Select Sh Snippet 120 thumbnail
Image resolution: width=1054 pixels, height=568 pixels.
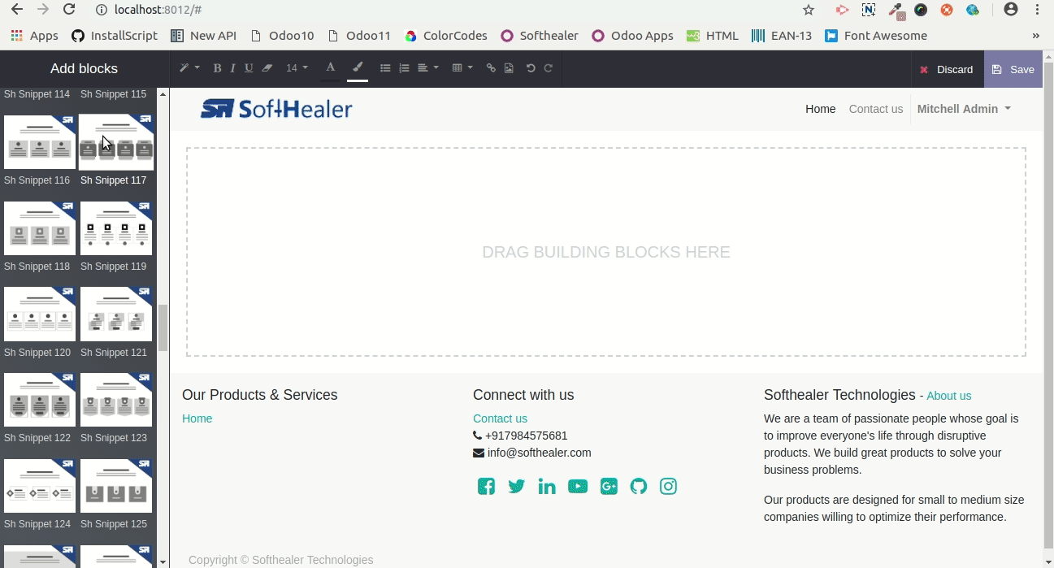(40, 314)
